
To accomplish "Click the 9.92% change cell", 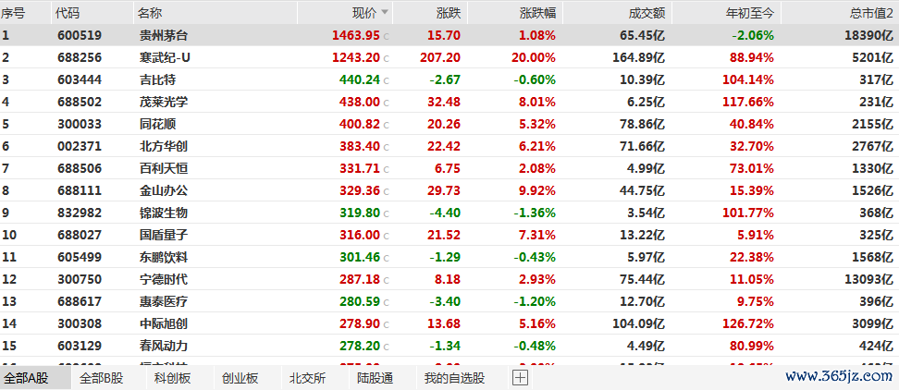I will click(537, 190).
